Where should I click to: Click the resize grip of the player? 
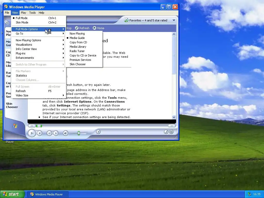(176, 137)
